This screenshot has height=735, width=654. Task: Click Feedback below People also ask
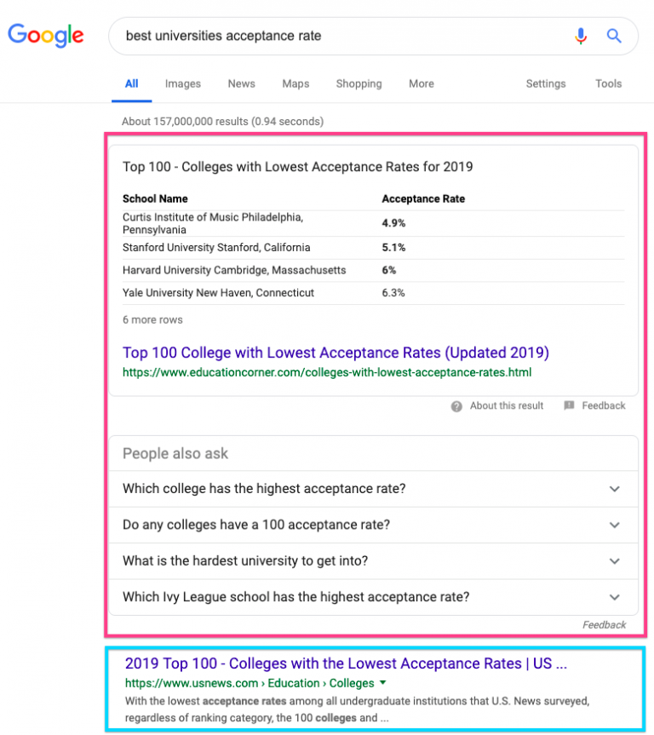(x=604, y=624)
